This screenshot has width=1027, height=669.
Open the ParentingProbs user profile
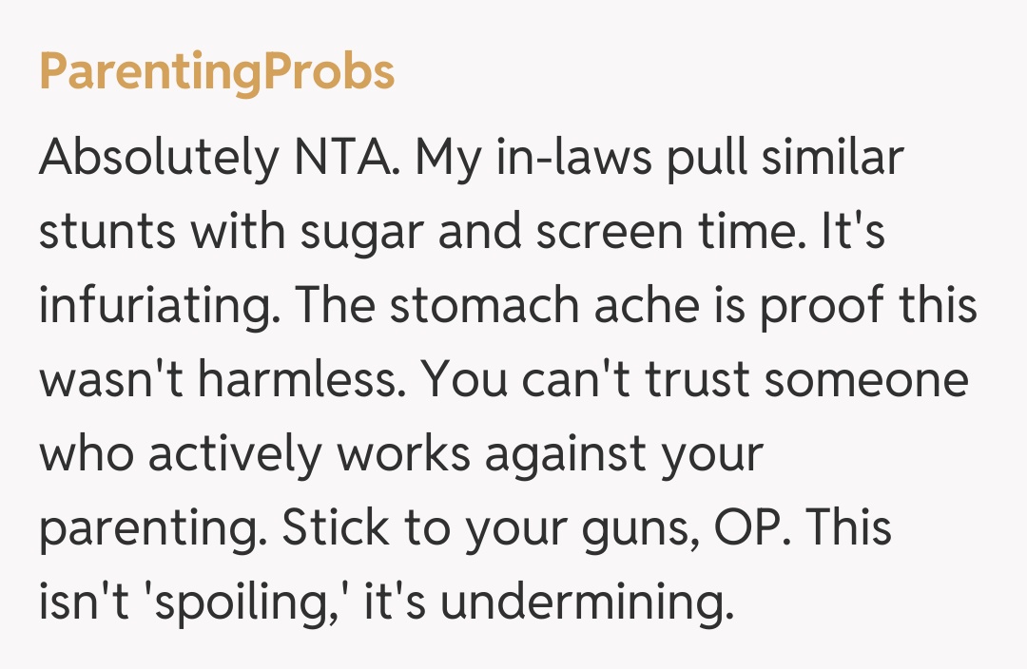click(217, 72)
